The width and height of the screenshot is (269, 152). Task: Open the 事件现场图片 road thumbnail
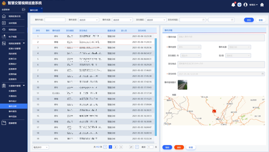pos(182,85)
